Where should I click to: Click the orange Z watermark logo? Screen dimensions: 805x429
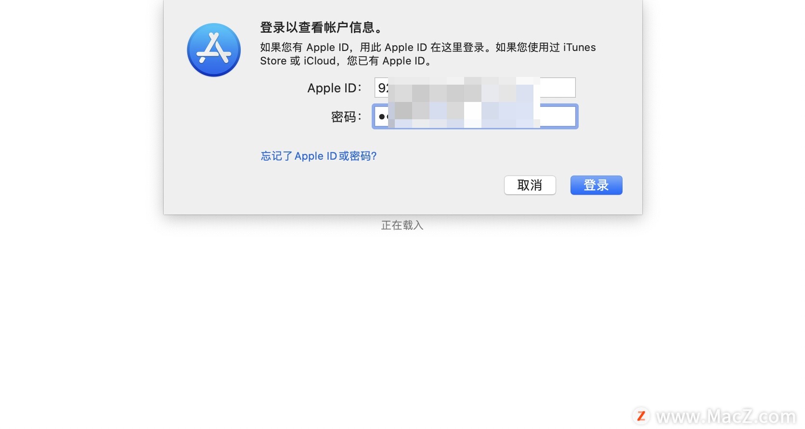tap(641, 416)
